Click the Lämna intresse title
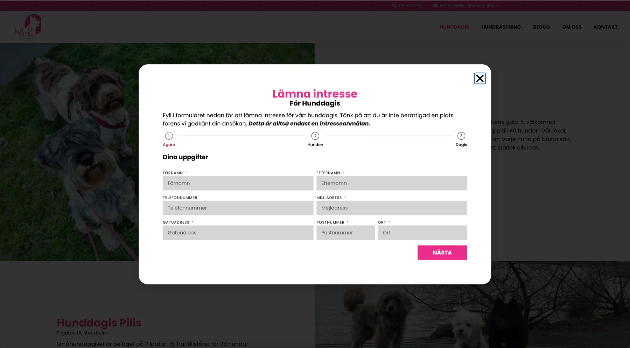The width and height of the screenshot is (630, 348). [x=315, y=94]
